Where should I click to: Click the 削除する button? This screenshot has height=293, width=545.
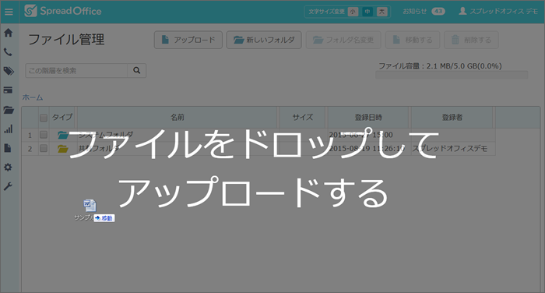pyautogui.click(x=471, y=40)
